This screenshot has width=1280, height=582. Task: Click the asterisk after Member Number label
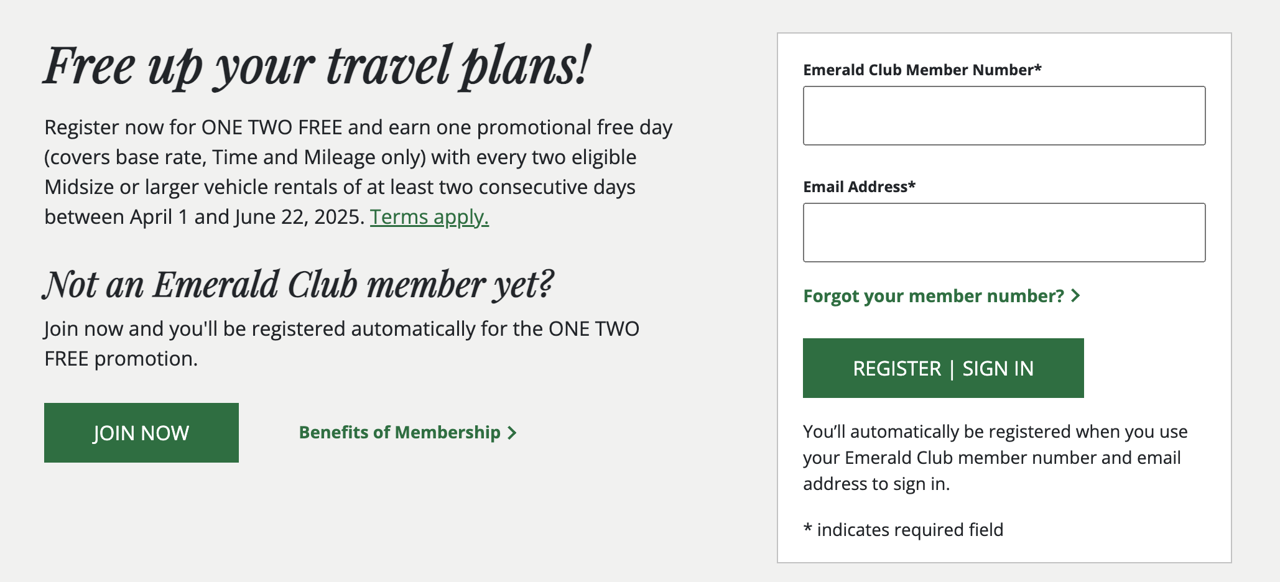point(1038,68)
